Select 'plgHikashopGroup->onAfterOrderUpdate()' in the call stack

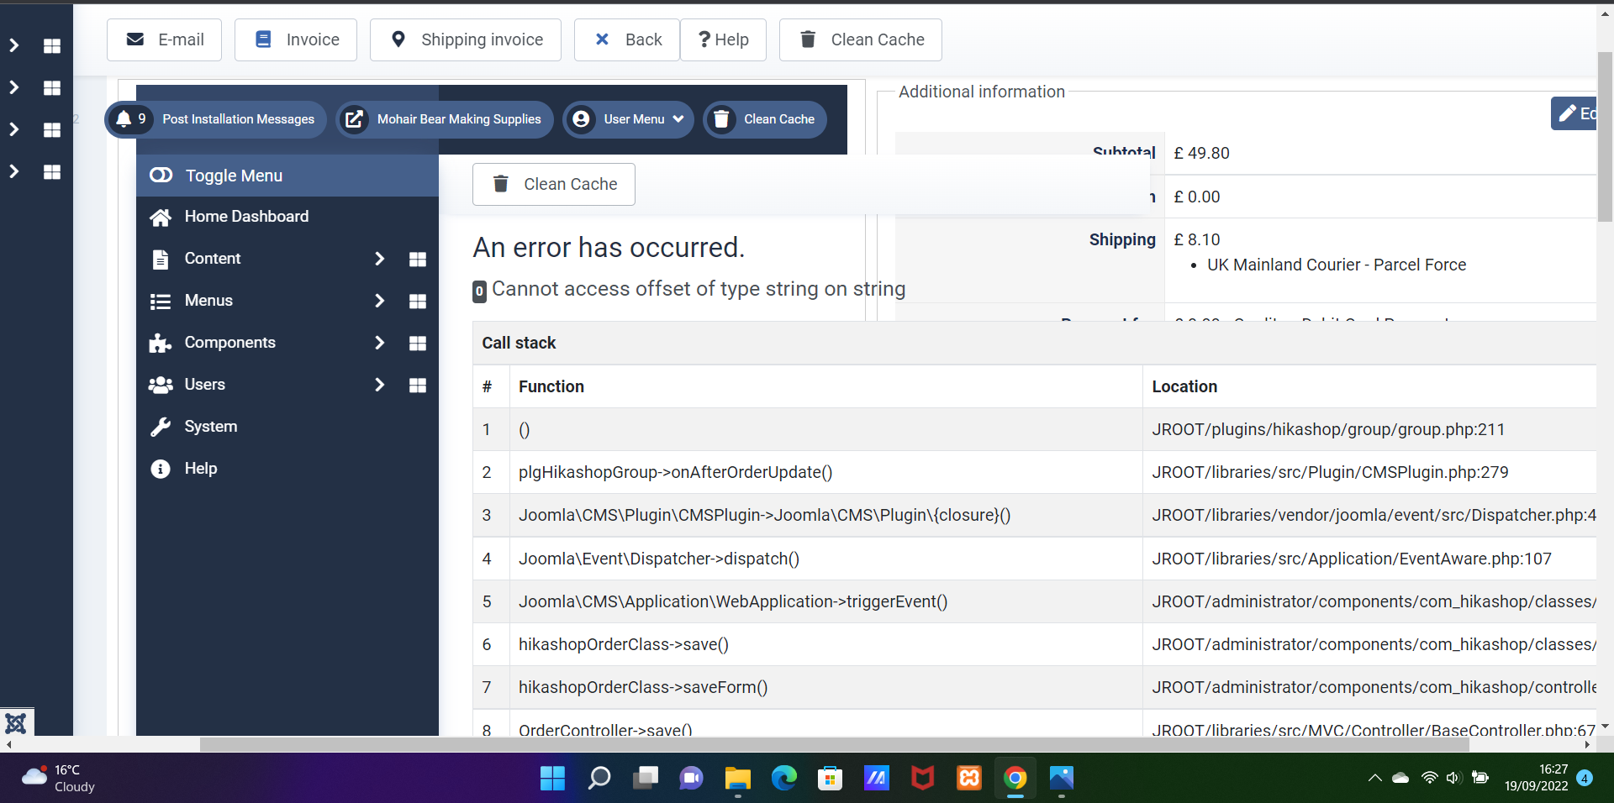pyautogui.click(x=675, y=472)
